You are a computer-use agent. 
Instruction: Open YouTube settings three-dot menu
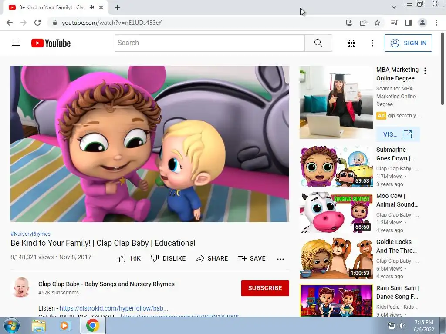click(372, 43)
